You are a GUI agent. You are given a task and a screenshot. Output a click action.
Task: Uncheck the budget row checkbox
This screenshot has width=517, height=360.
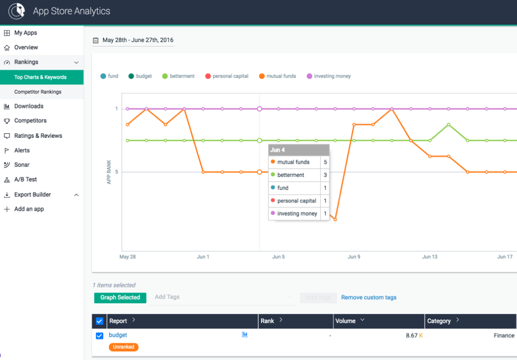(x=100, y=336)
